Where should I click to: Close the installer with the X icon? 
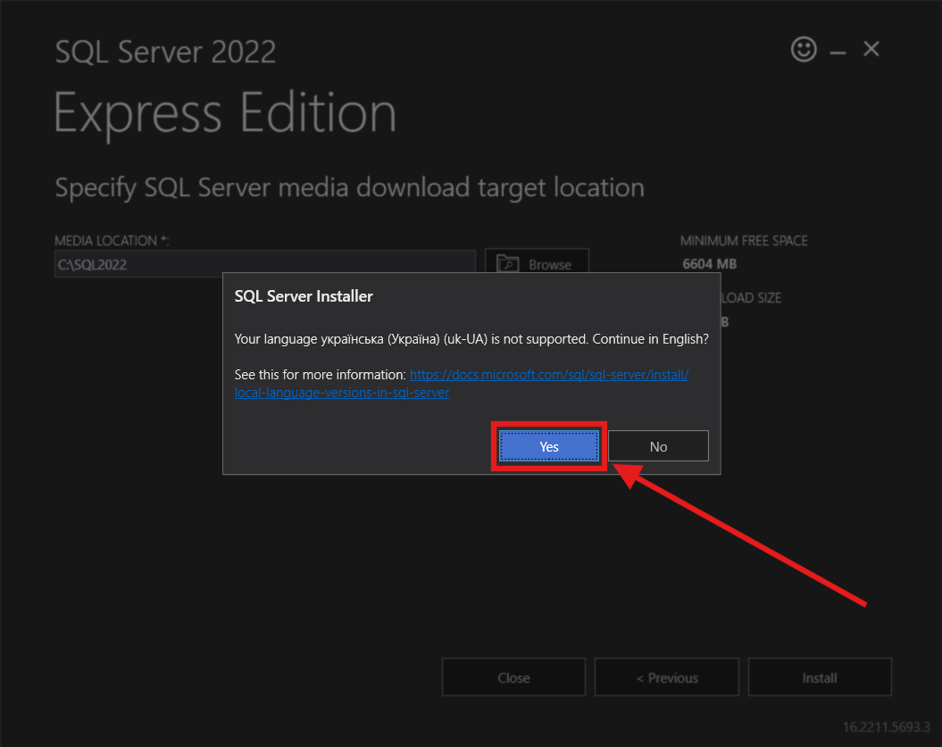coord(871,49)
